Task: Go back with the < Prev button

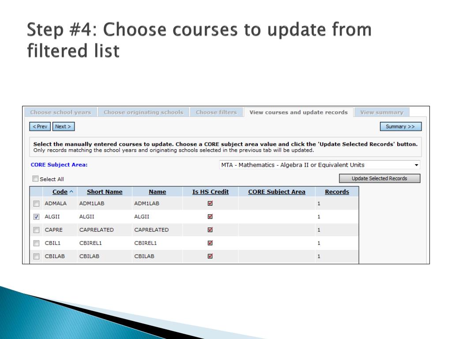Action: click(x=40, y=127)
